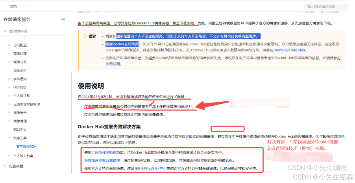Click bullet 仅支持通过镜像加速器拉取限定范围内的容器镜像
355x183 pixels.
pos(124,115)
